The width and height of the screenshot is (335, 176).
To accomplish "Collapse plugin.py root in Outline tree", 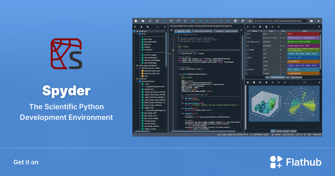I will tap(134, 31).
